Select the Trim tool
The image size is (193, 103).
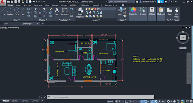coord(44,9)
